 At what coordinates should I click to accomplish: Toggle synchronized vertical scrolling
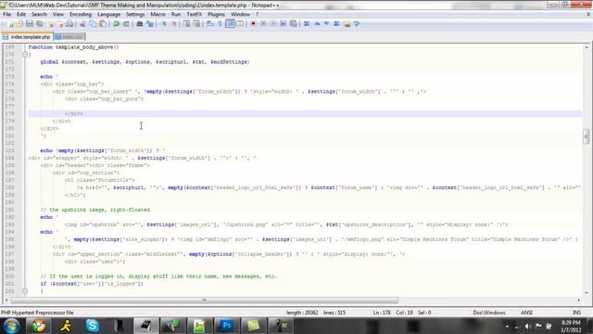[x=186, y=24]
